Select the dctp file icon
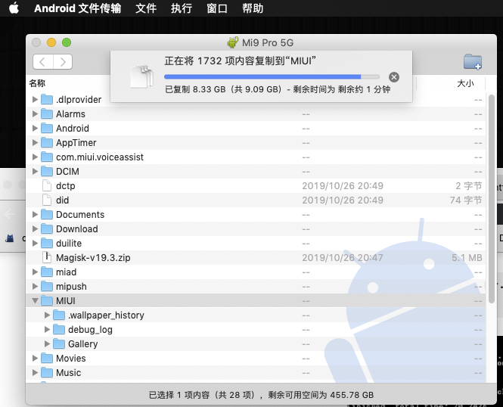The image size is (503, 407). point(47,185)
